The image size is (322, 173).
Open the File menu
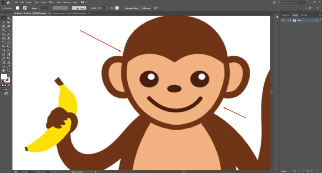[x=16, y=3]
